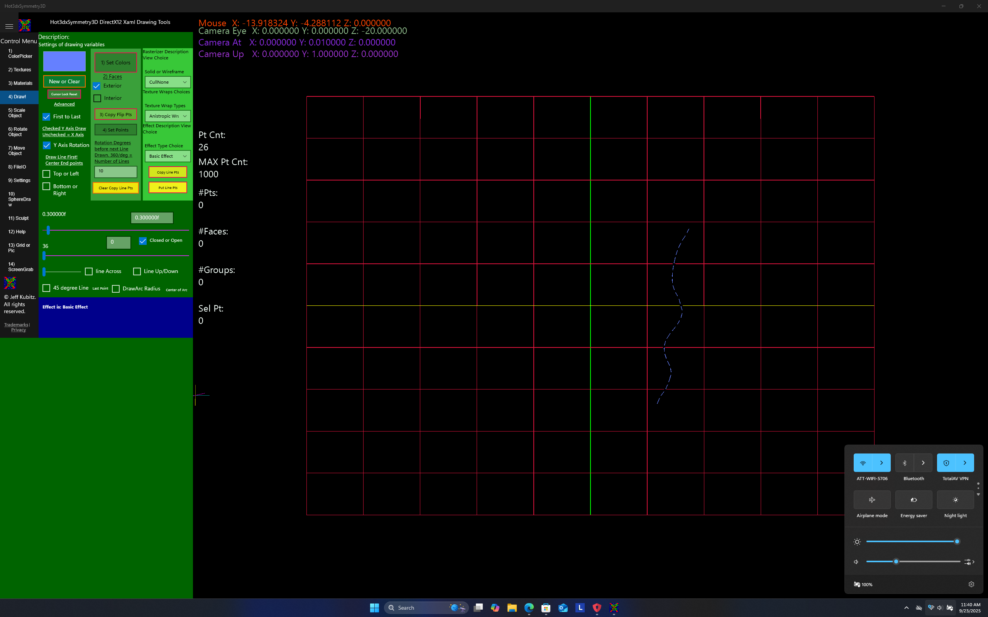Click the Put Line Pts button

[167, 187]
